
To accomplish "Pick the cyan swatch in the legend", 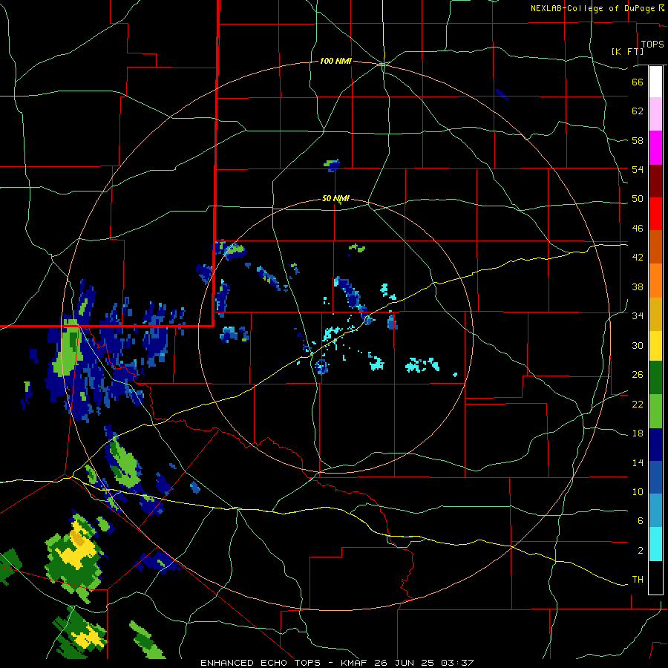I will click(x=655, y=544).
